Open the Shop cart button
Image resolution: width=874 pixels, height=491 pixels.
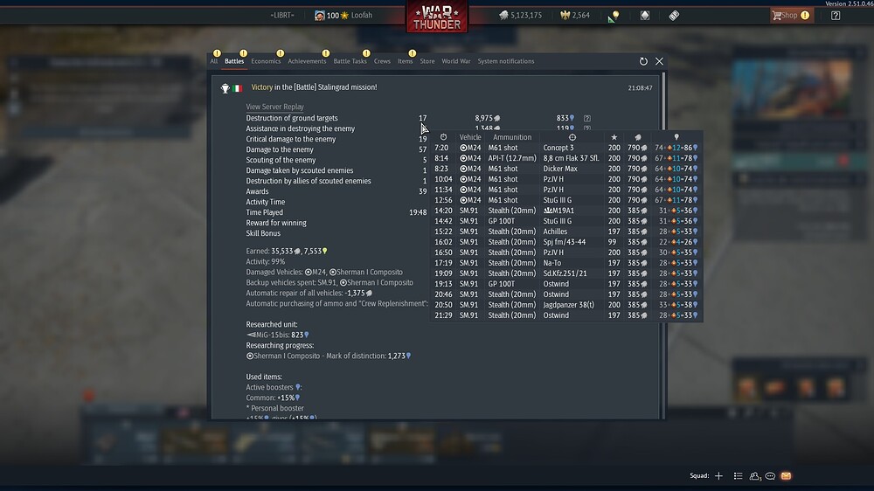(x=789, y=15)
